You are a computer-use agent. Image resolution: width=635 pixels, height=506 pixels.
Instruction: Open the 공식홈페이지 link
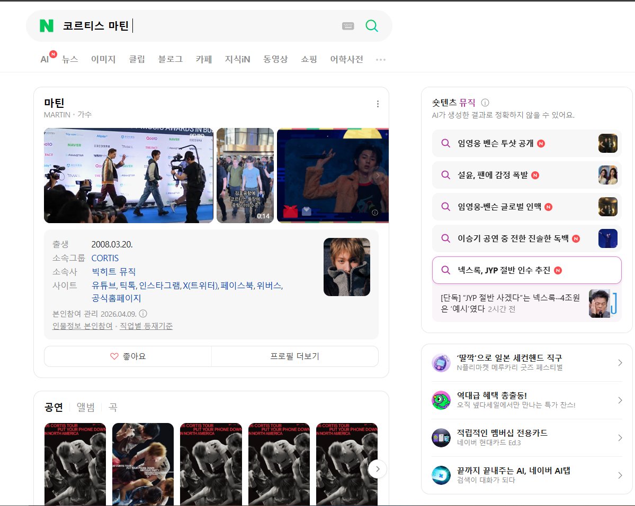[116, 298]
